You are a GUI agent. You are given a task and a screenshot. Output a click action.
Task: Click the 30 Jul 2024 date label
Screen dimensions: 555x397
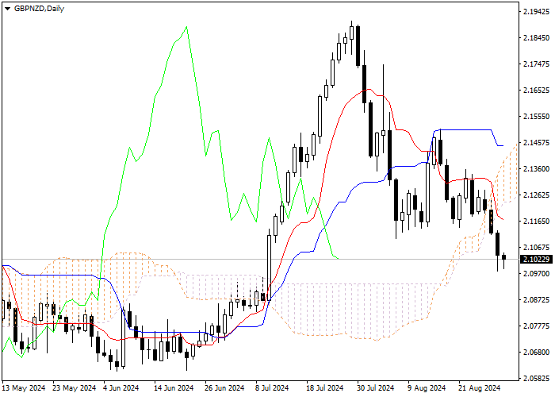click(376, 388)
